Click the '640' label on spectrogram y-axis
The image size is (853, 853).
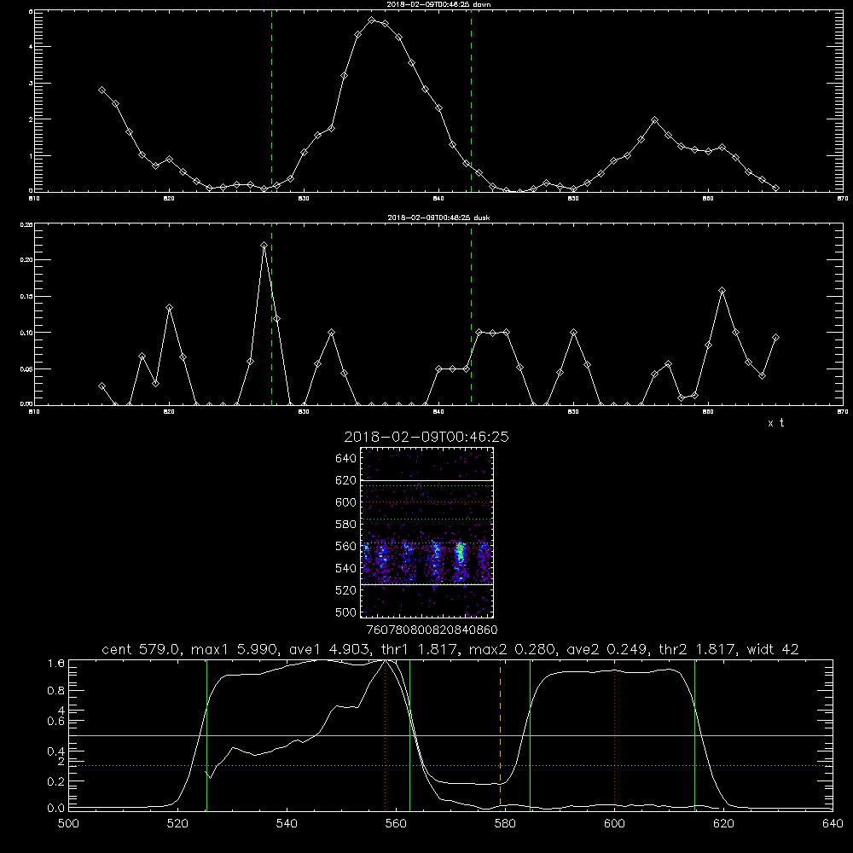(x=346, y=458)
